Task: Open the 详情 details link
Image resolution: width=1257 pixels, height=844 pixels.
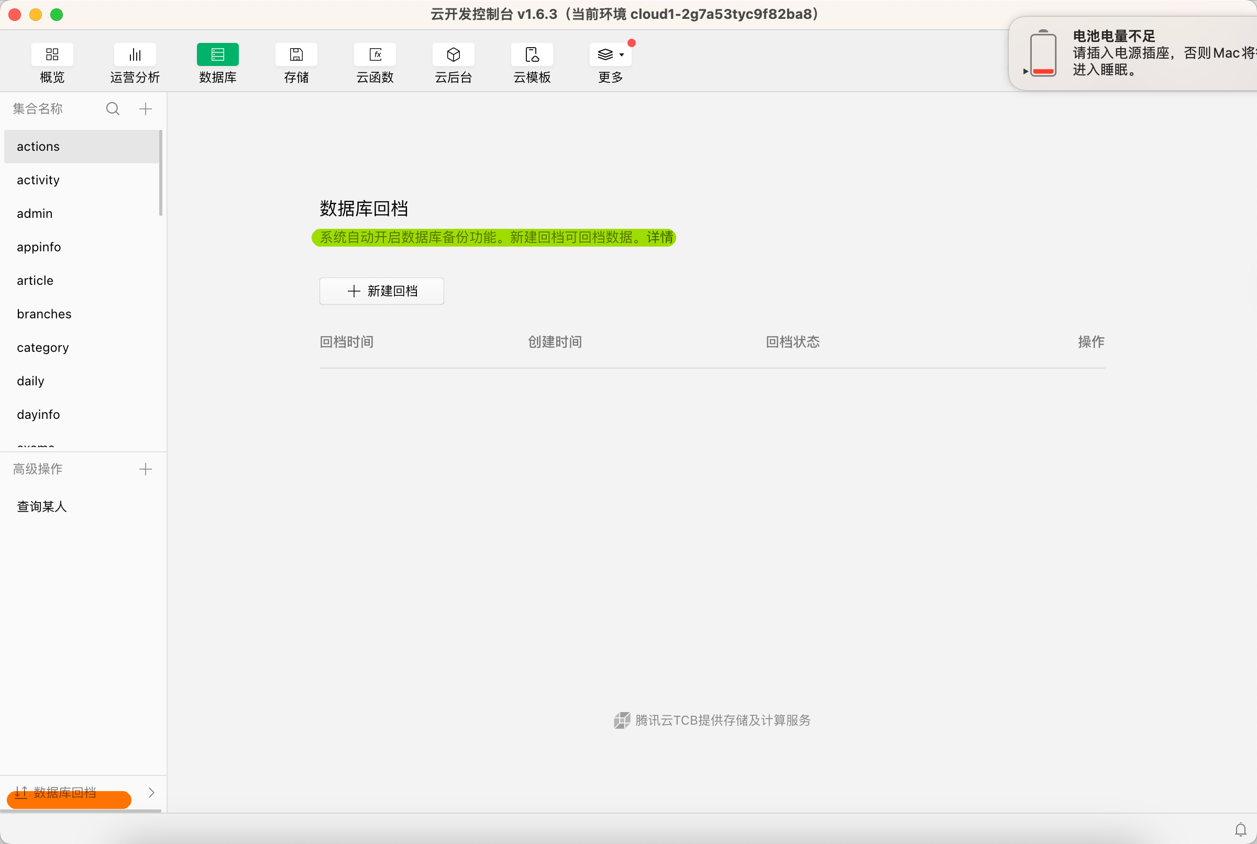Action: (x=660, y=237)
